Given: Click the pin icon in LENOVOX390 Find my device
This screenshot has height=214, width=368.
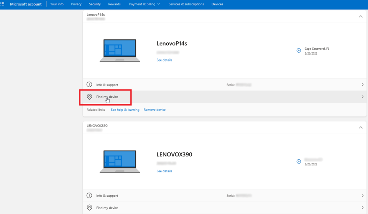Looking at the screenshot, I should 89,208.
